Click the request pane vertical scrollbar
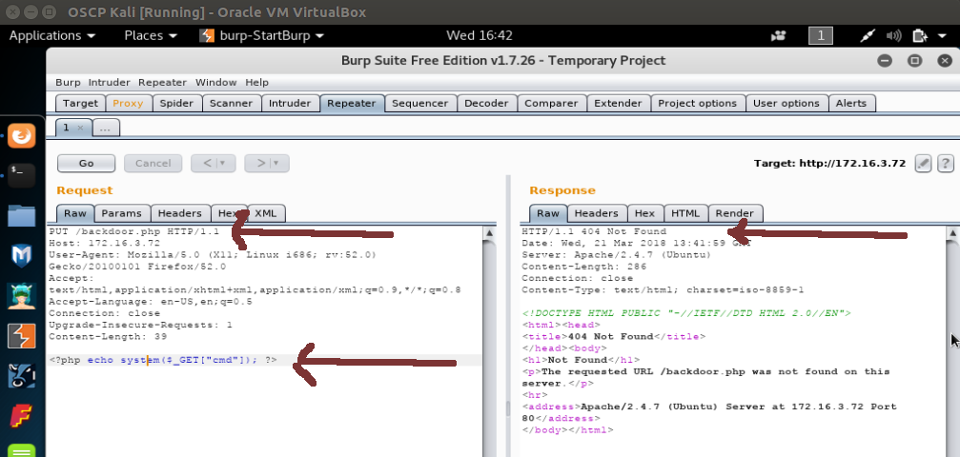The image size is (960, 457). pos(489,342)
